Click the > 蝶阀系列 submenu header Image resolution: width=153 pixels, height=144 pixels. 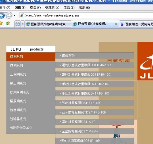click(95, 56)
